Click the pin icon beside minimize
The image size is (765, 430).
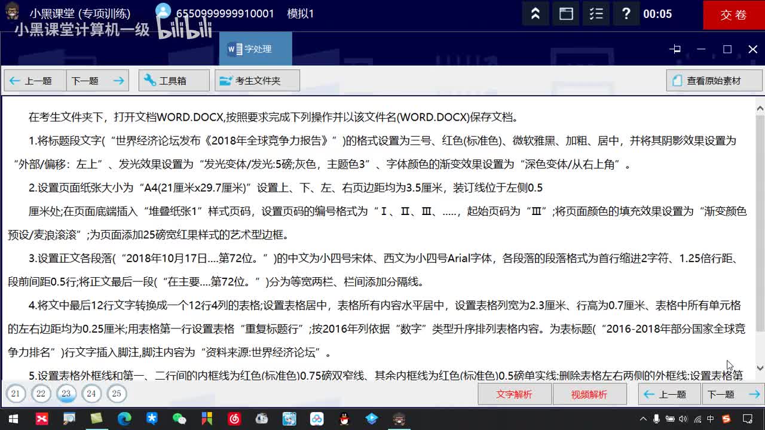click(x=675, y=49)
